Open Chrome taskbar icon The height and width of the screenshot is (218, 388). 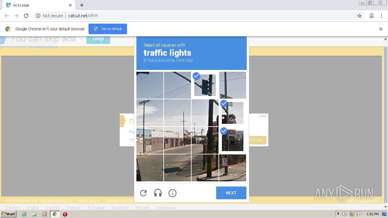click(x=55, y=214)
